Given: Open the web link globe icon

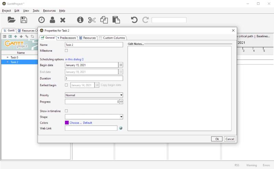Looking at the screenshot, I should point(120,128).
